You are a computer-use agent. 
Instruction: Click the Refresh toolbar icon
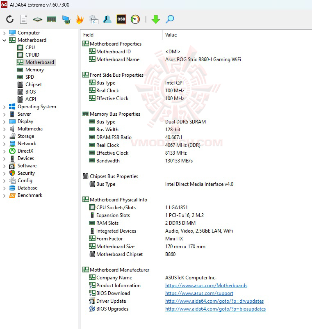coord(10,19)
